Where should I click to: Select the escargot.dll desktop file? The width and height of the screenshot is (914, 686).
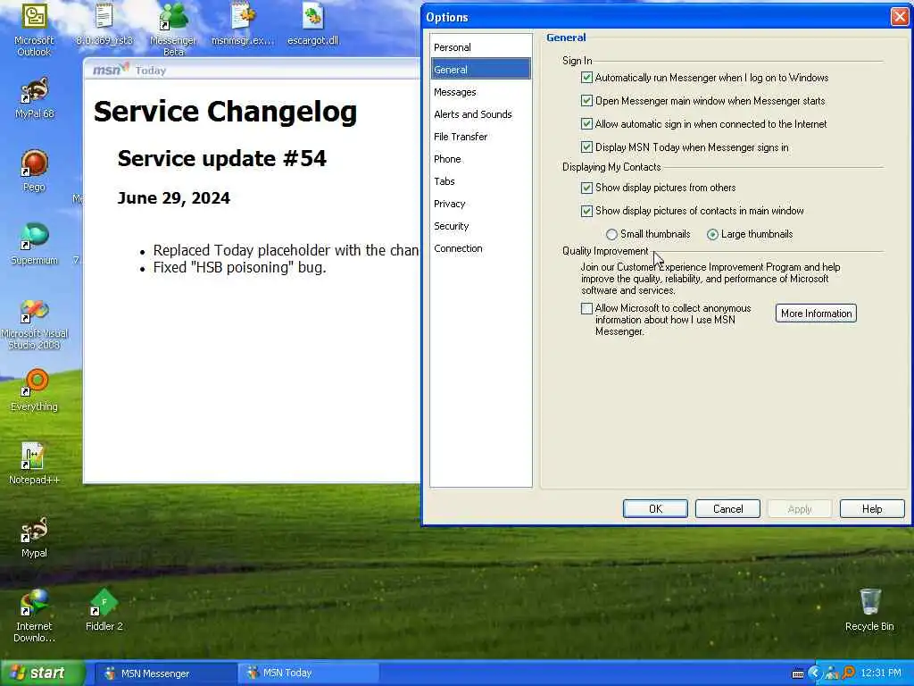point(313,24)
